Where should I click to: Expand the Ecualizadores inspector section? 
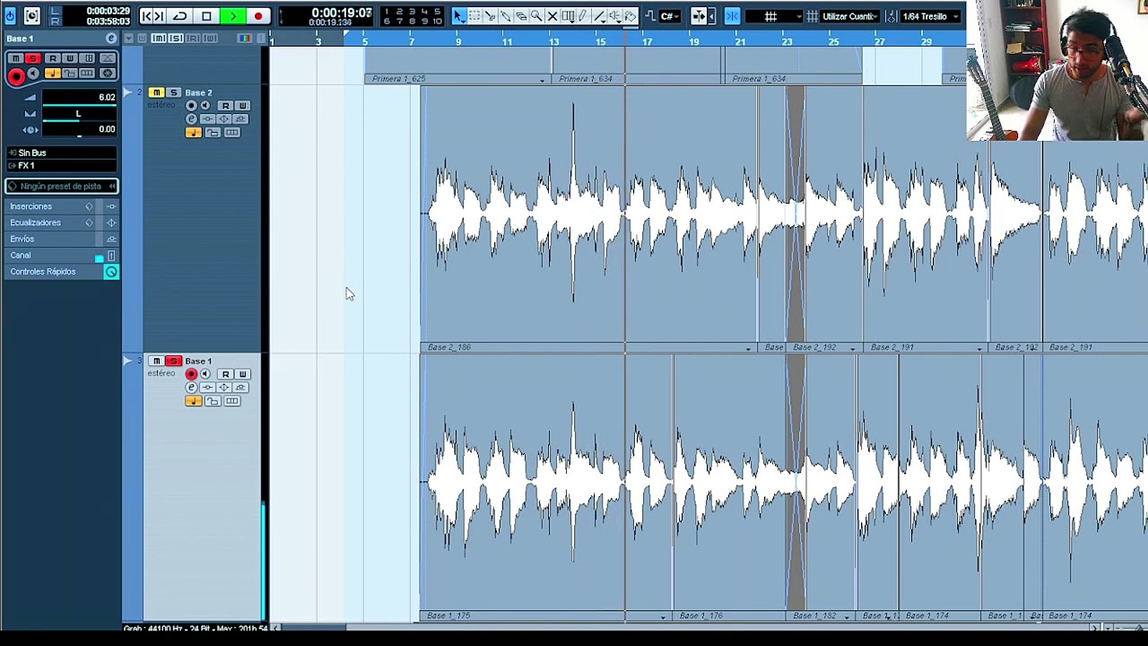[x=61, y=223]
